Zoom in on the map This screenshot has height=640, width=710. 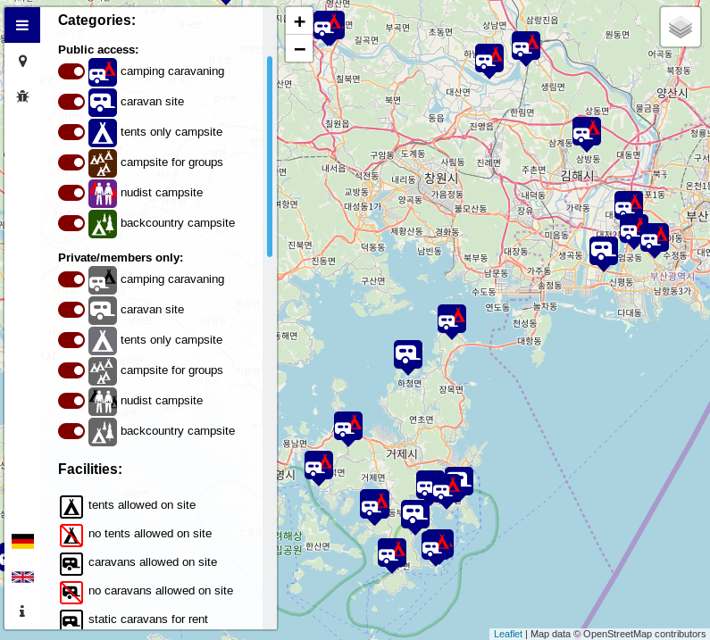[x=299, y=22]
